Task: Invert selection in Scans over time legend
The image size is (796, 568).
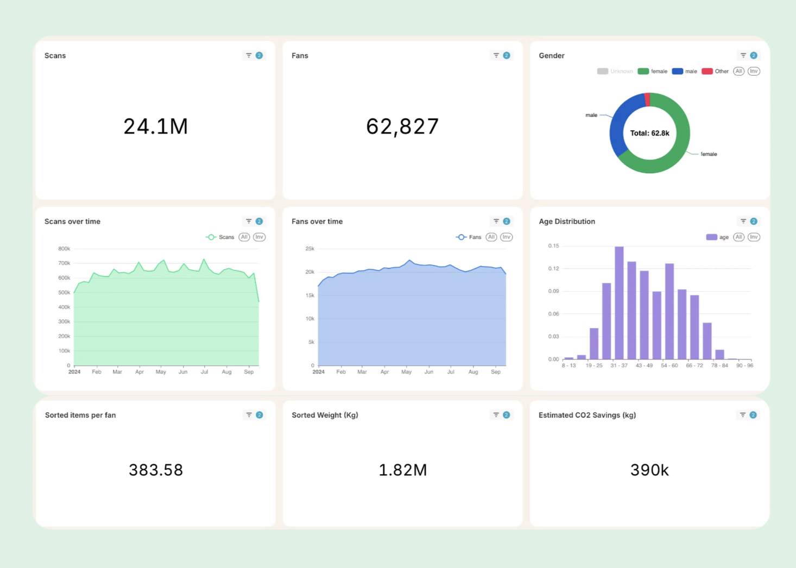Action: (x=260, y=237)
